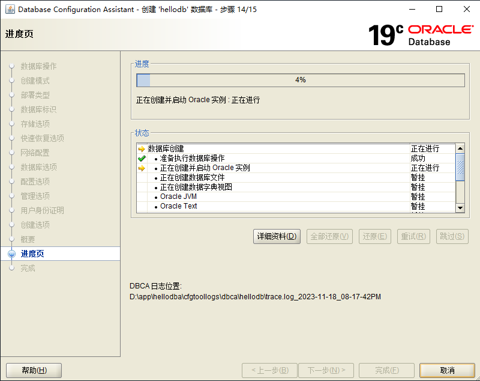This screenshot has height=381, width=480.
Task: Select 网络配置 step in sidebar
Action: tap(35, 153)
